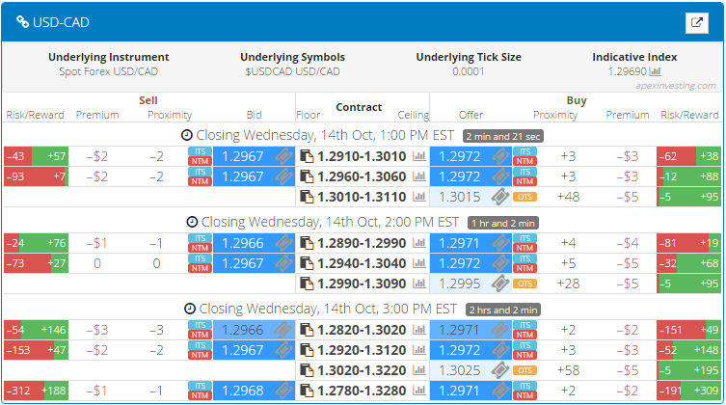Click the -312 +188 sell risk/reward bar
The image size is (726, 405).
coord(36,391)
